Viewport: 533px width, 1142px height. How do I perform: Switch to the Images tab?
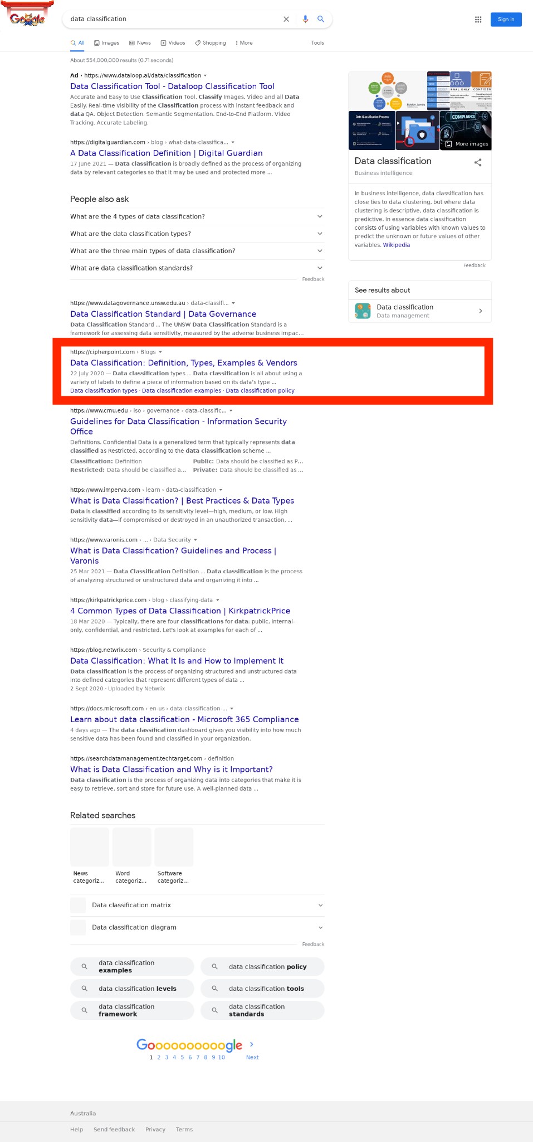pos(106,43)
